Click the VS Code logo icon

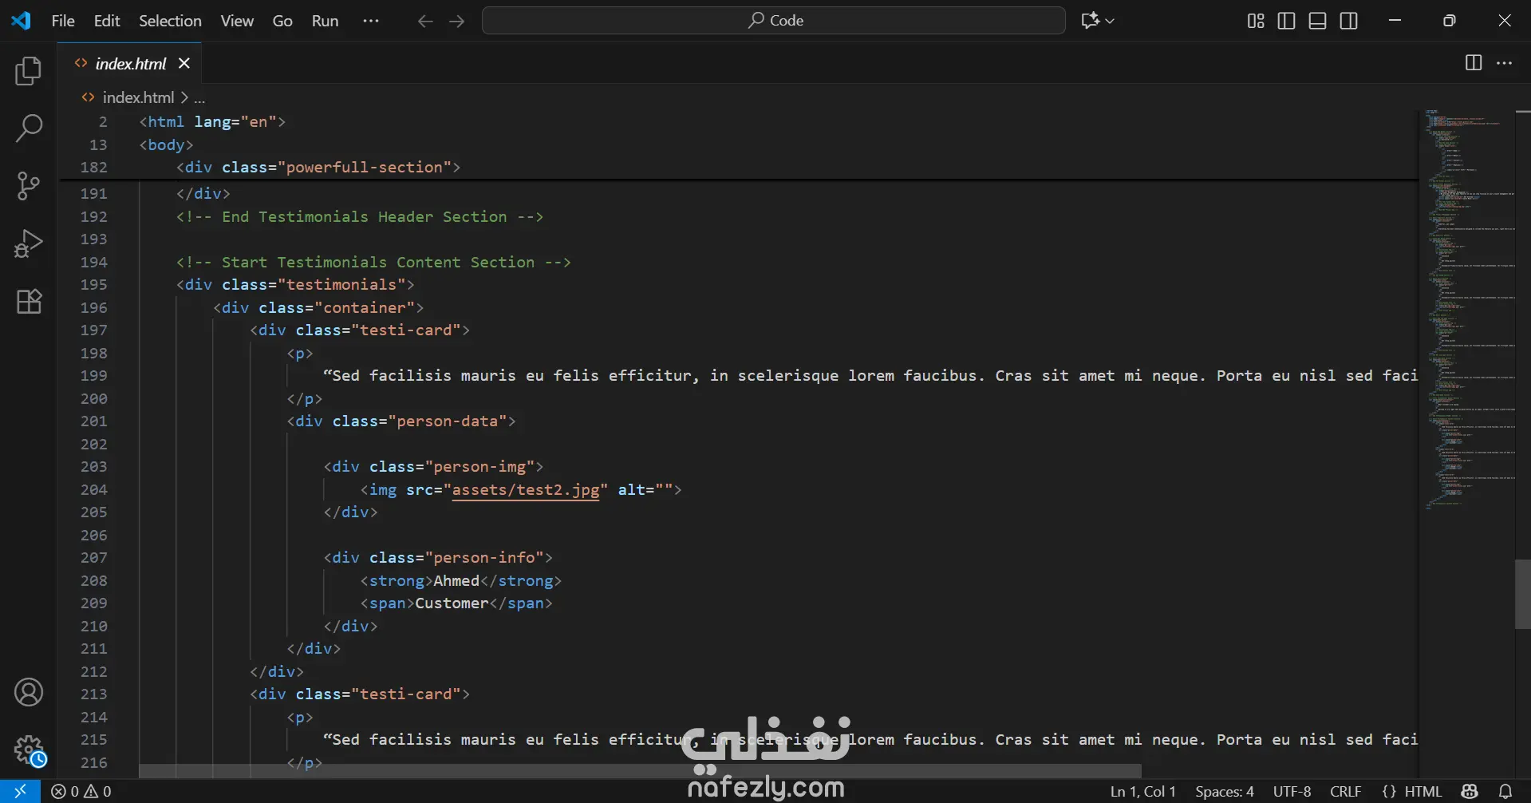click(21, 20)
